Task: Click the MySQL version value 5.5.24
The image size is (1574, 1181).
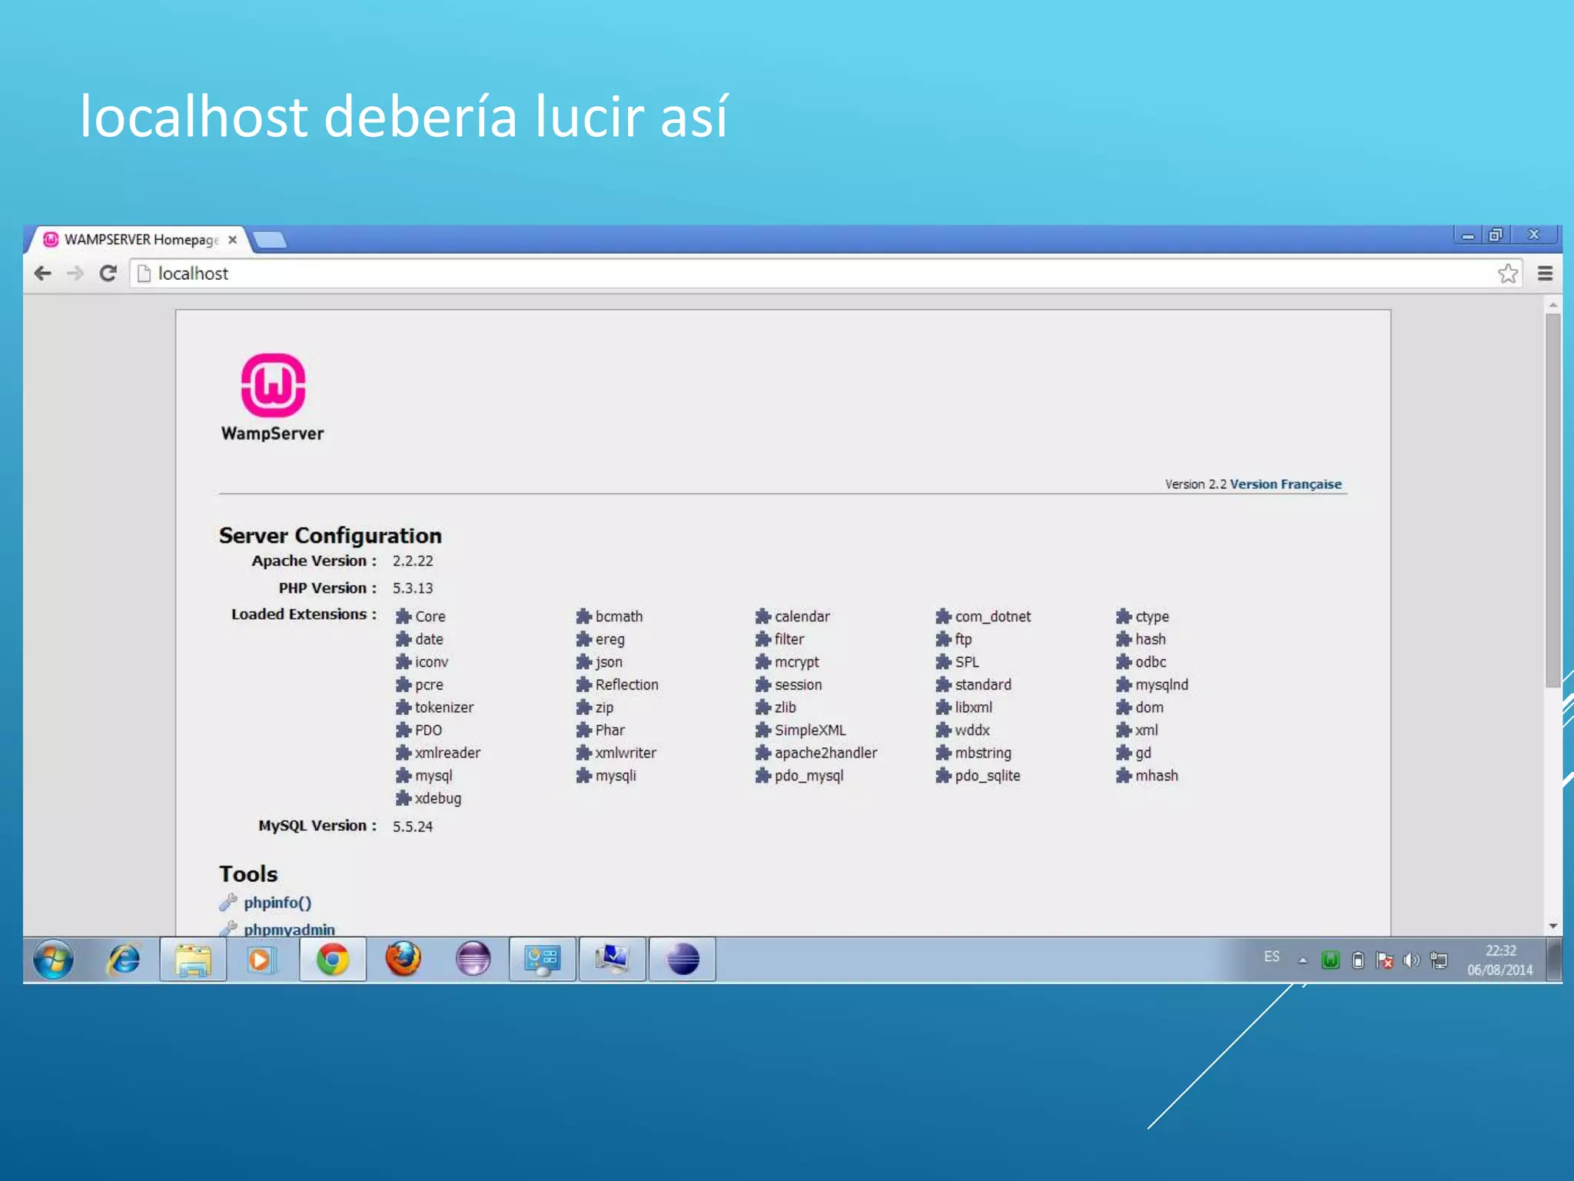Action: pyautogui.click(x=413, y=827)
